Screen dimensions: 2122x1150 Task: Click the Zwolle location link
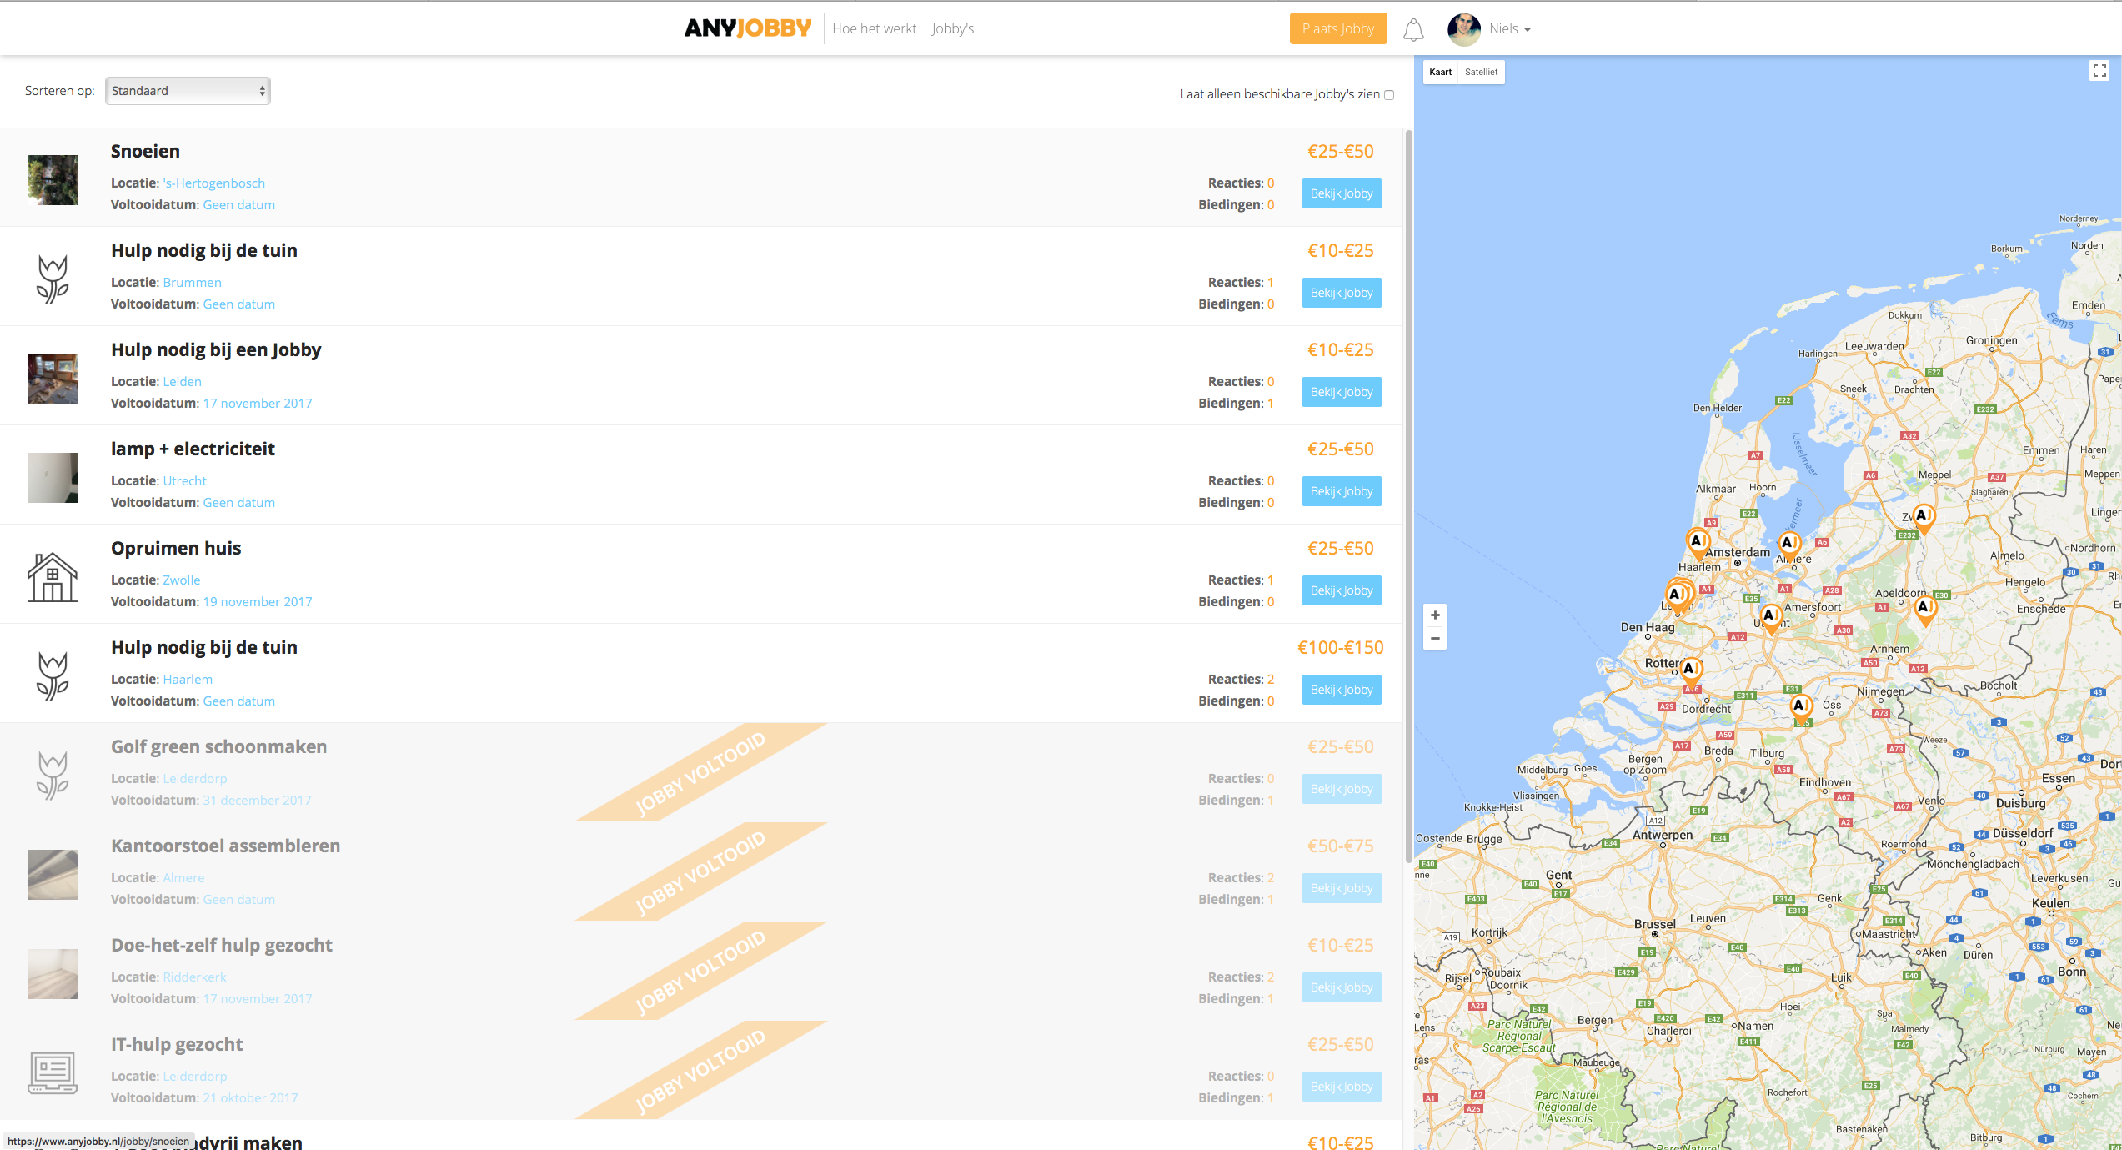coord(181,580)
